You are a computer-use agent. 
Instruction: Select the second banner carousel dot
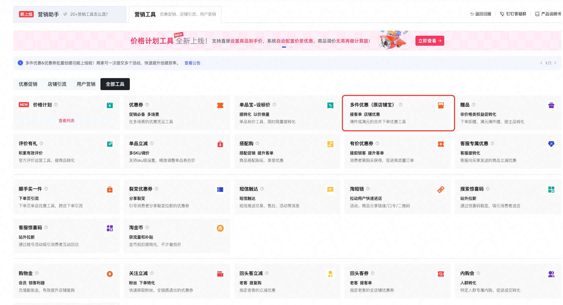click(291, 47)
